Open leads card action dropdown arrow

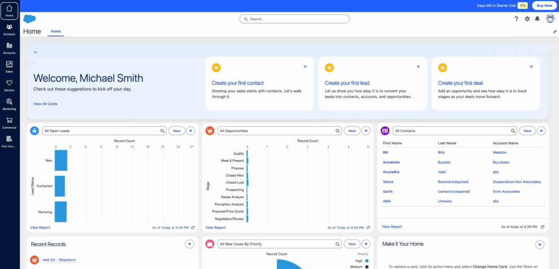(191, 131)
